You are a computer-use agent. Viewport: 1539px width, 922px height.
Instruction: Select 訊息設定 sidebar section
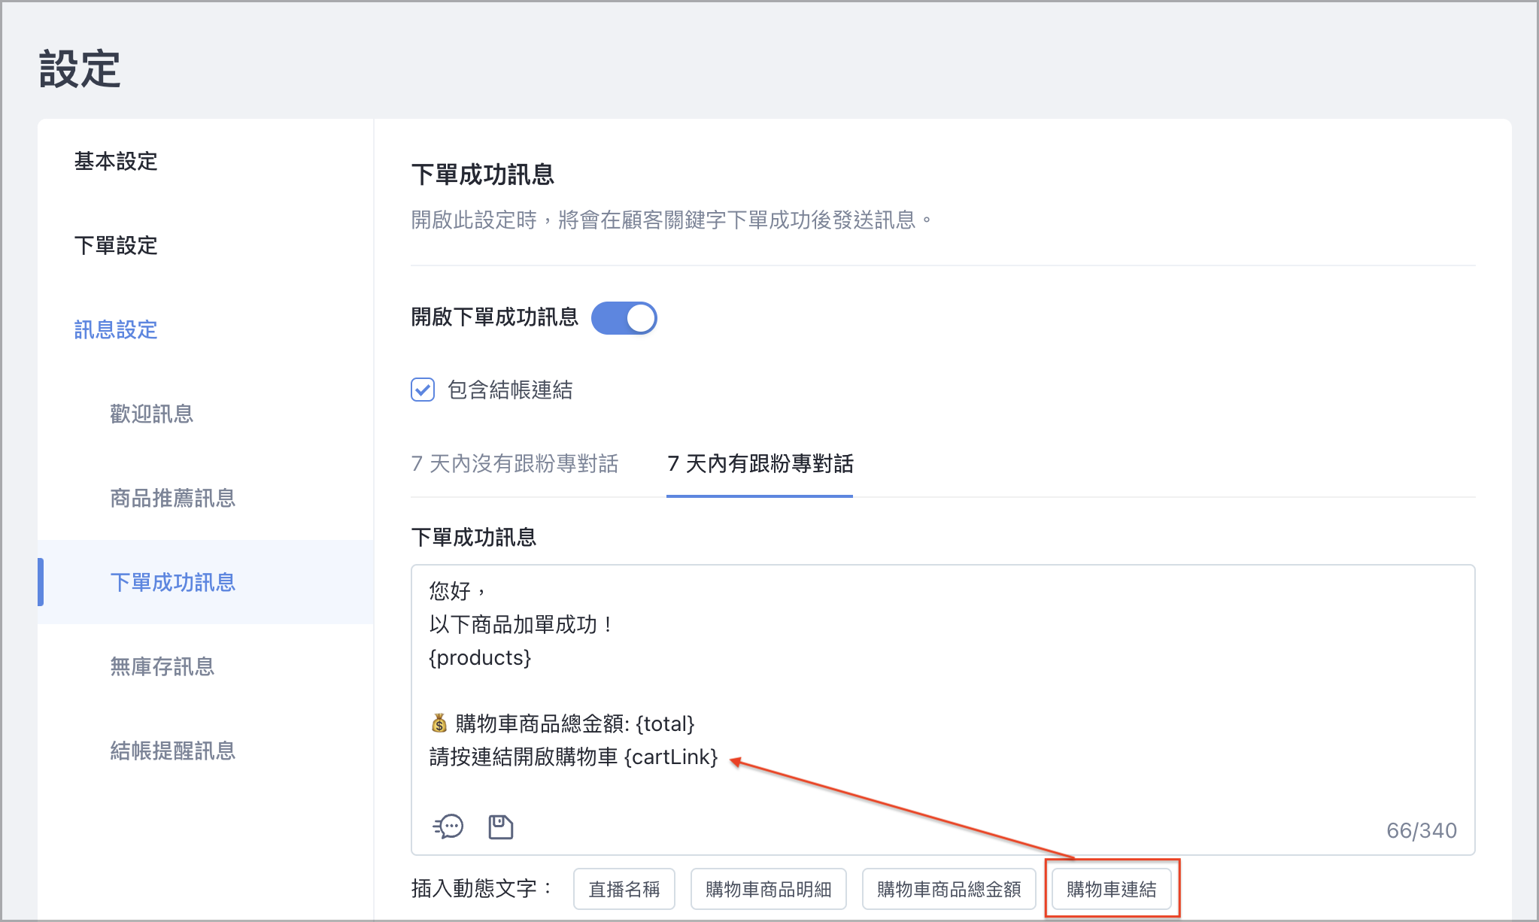click(x=116, y=329)
